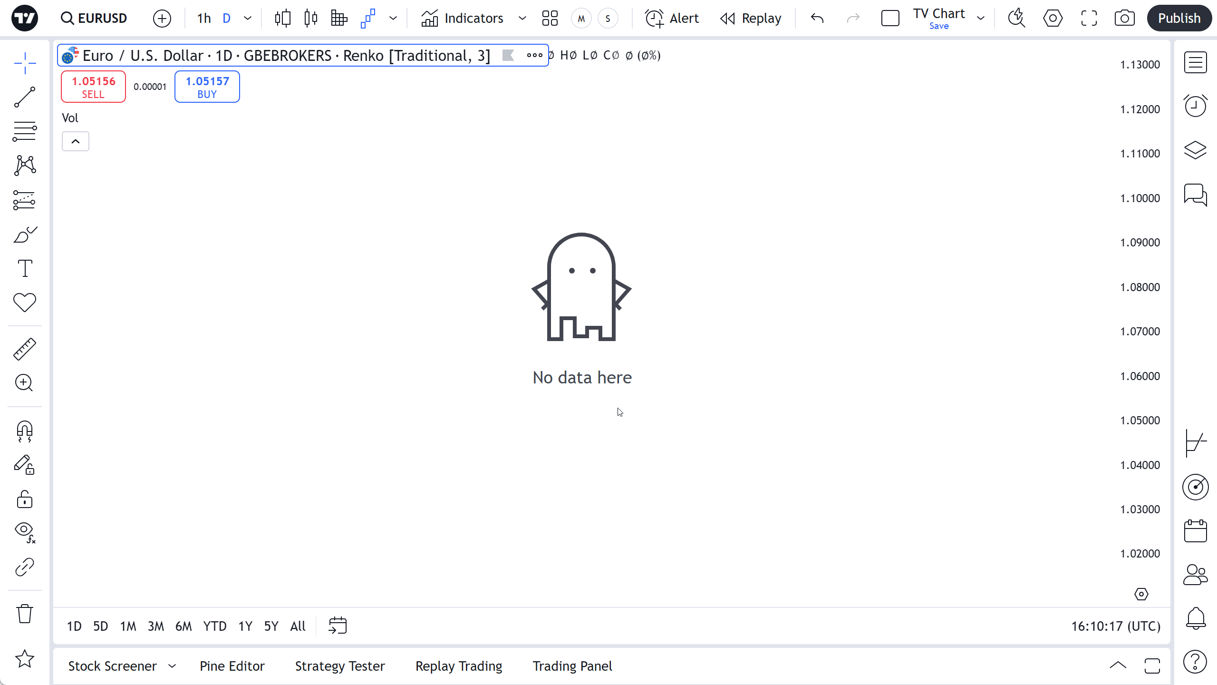Viewport: 1217px width, 685px height.
Task: Select the brush drawing tool
Action: tap(25, 235)
